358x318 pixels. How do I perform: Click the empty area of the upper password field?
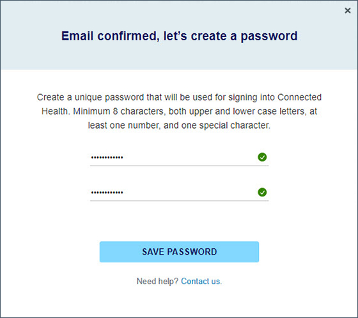click(x=189, y=157)
